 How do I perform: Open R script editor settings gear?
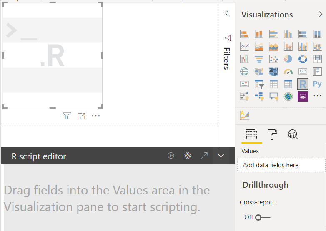(x=188, y=156)
